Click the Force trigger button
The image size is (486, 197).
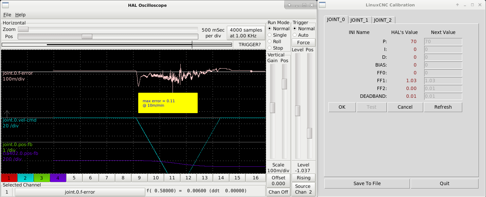coord(303,42)
